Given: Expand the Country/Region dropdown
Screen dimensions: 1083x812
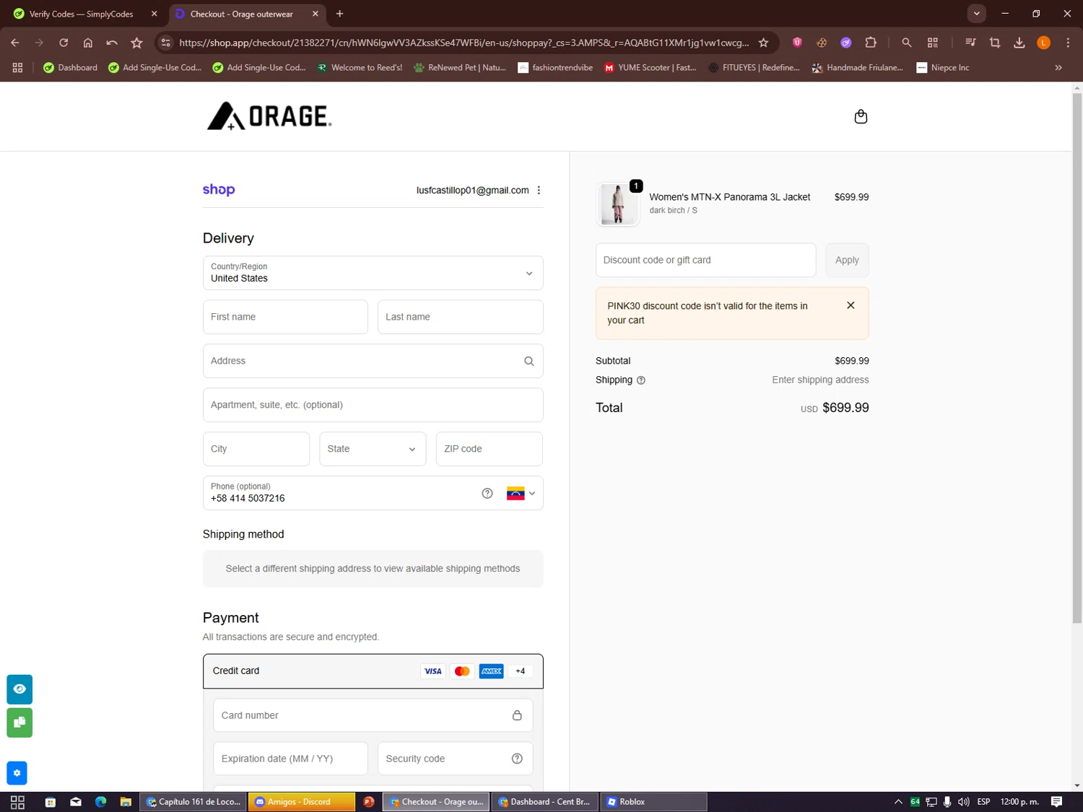Looking at the screenshot, I should click(373, 273).
